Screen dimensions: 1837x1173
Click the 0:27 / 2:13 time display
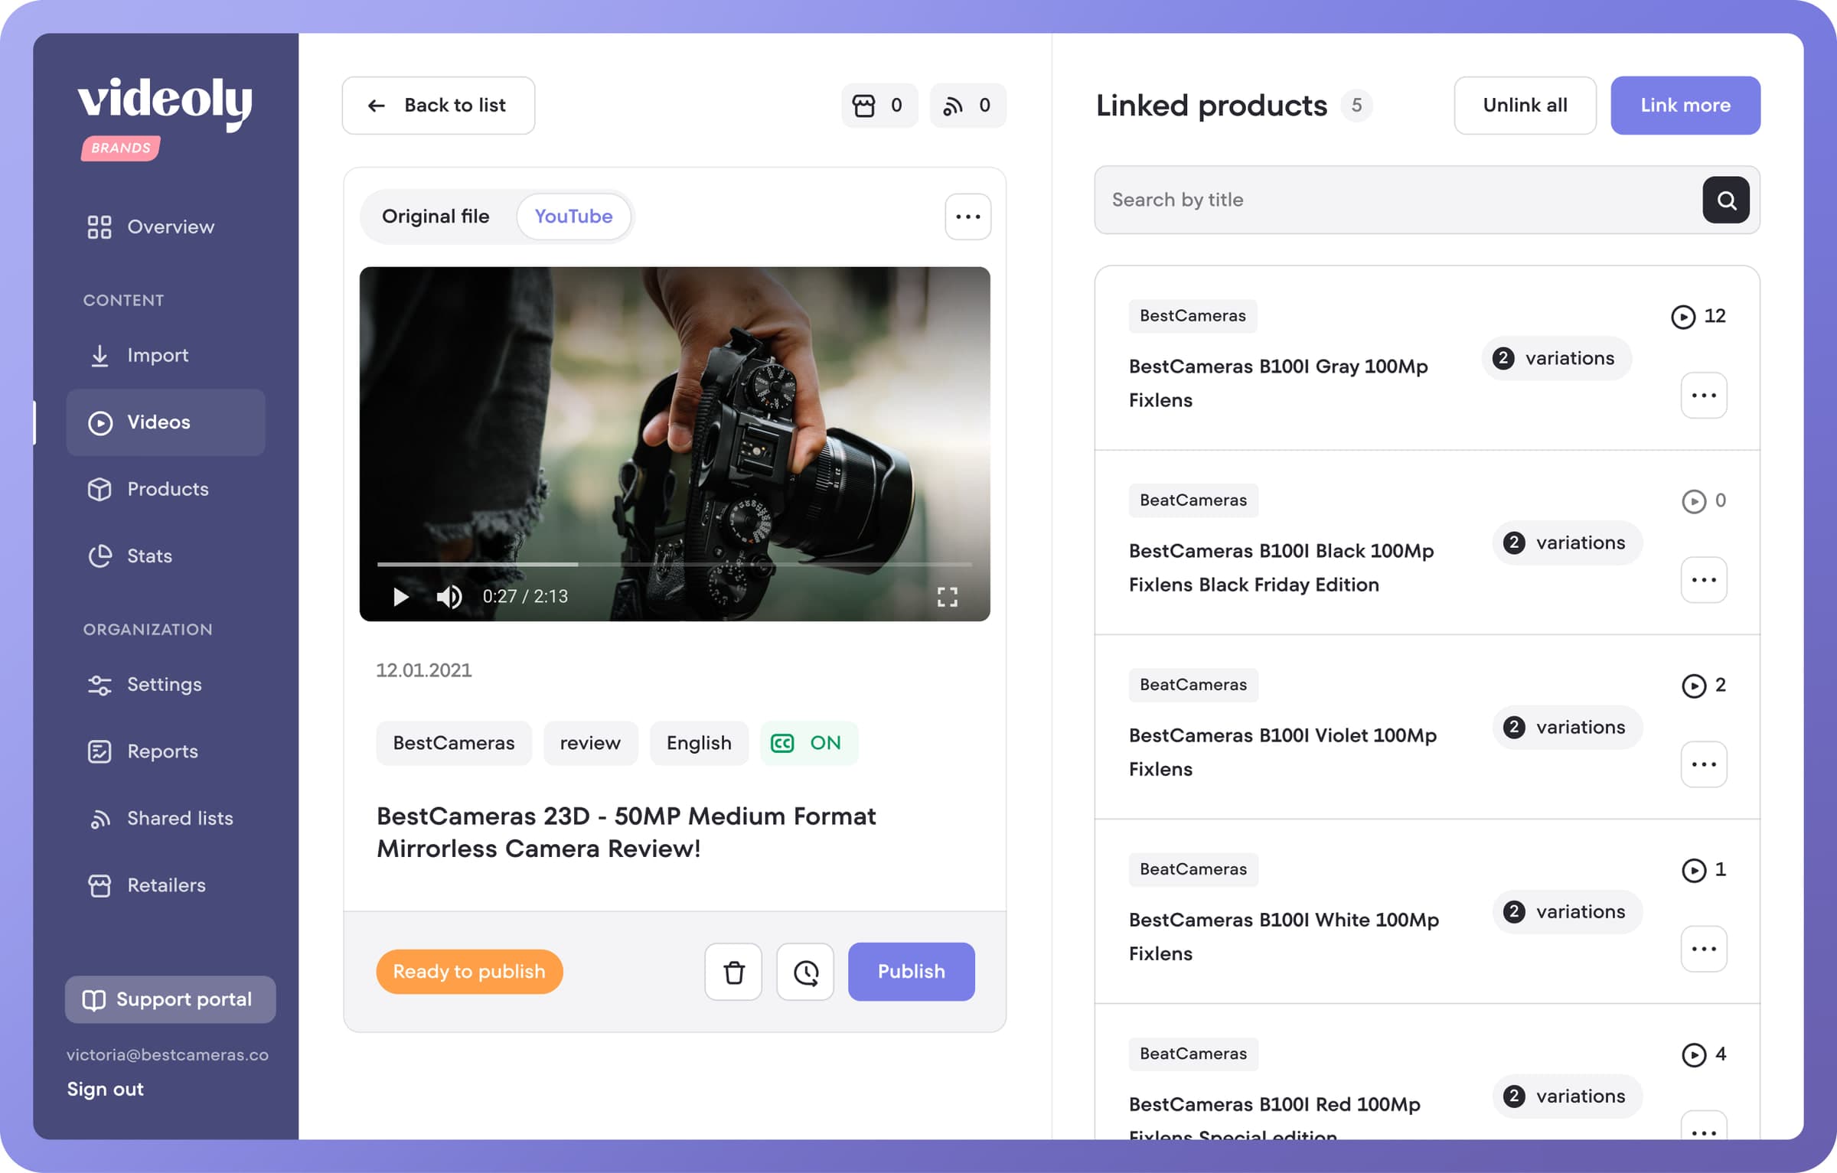(525, 596)
